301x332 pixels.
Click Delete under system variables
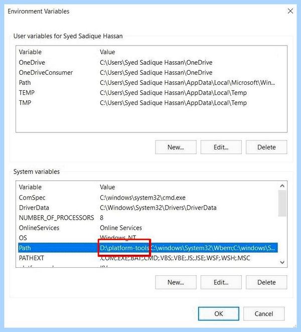click(266, 282)
